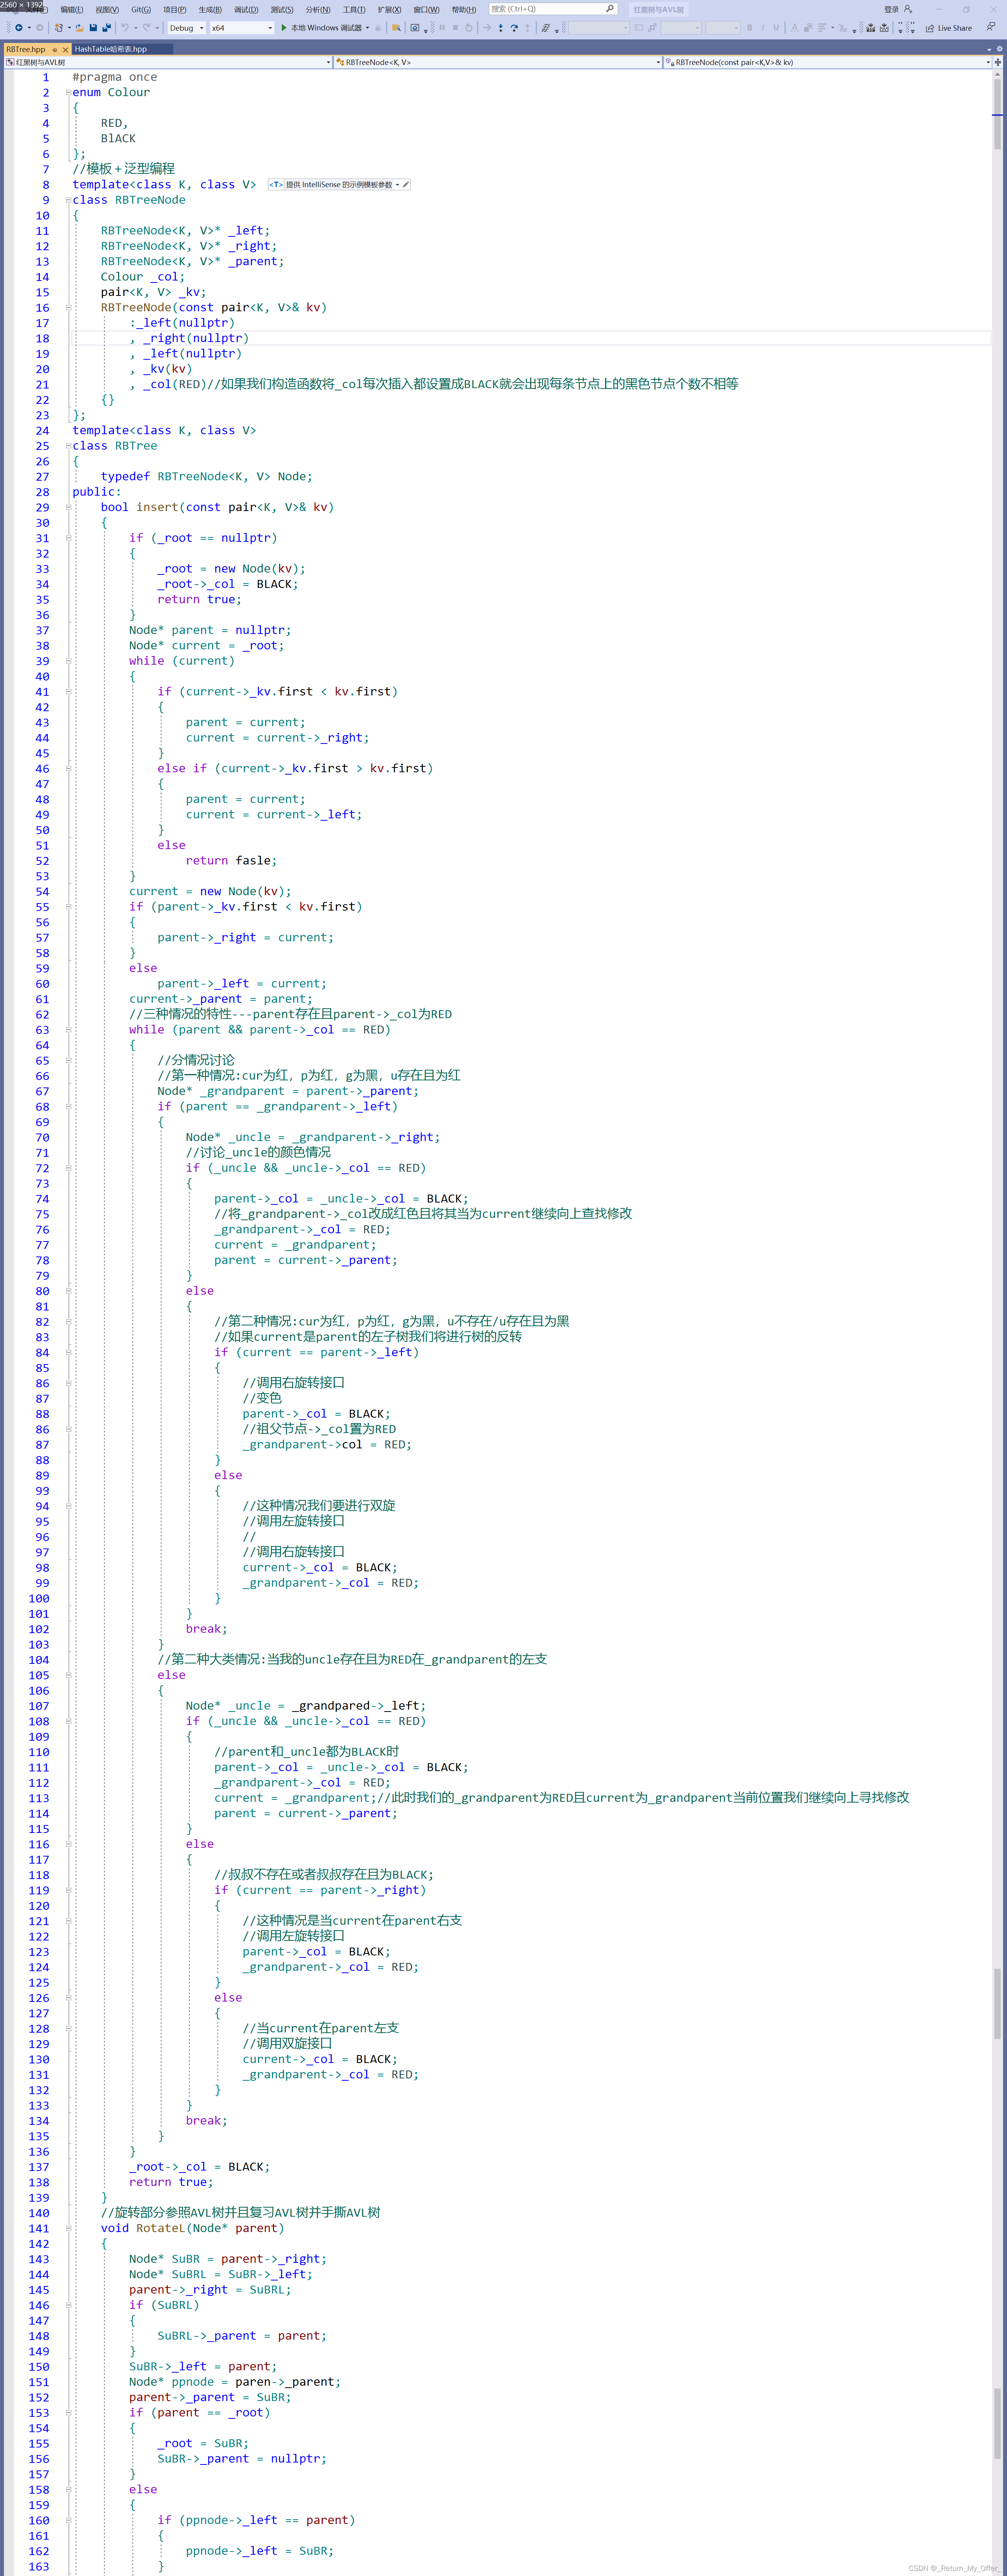Click the add account icon beside 登录
This screenshot has height=2576, width=1007.
[x=908, y=9]
